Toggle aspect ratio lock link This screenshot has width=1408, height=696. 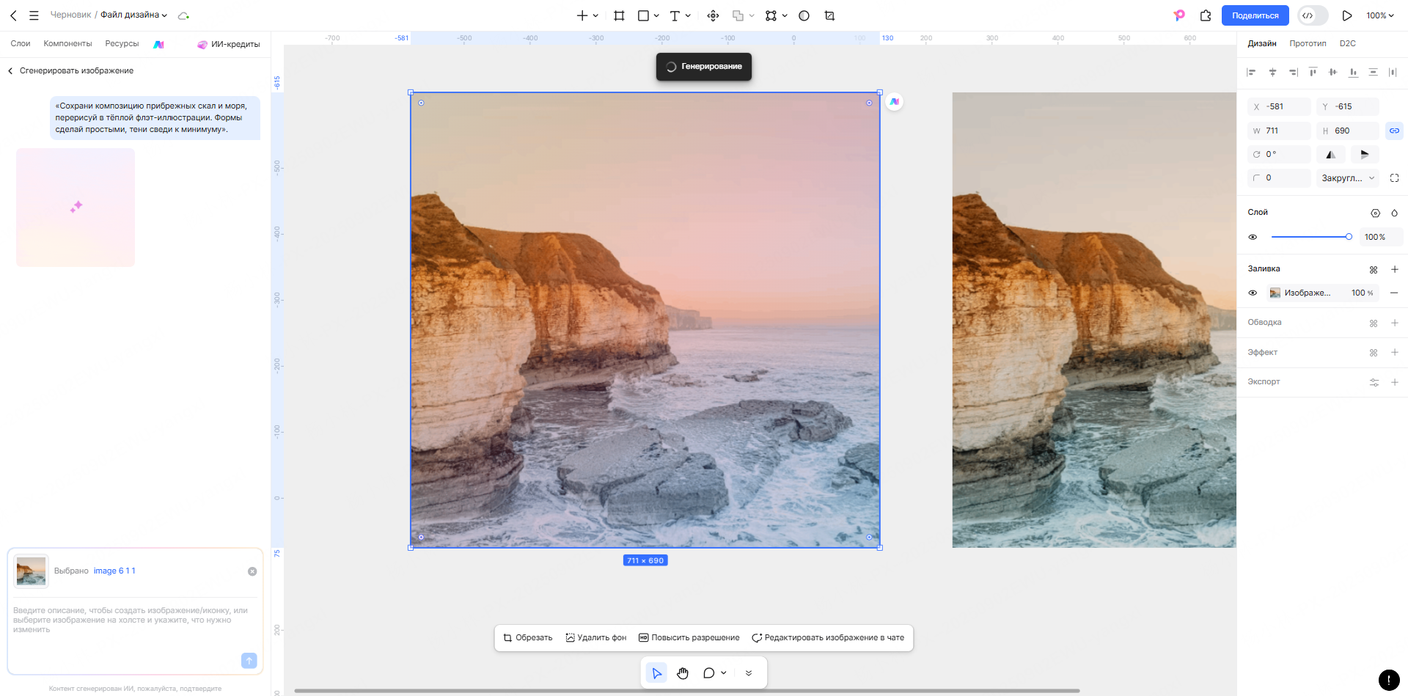pyautogui.click(x=1394, y=131)
